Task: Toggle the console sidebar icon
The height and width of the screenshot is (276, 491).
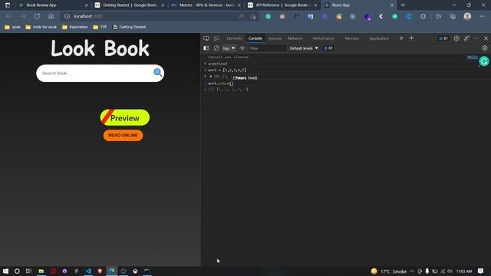Action: [206, 48]
